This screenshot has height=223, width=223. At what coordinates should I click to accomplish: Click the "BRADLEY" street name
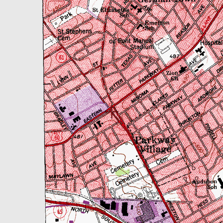[61, 120]
